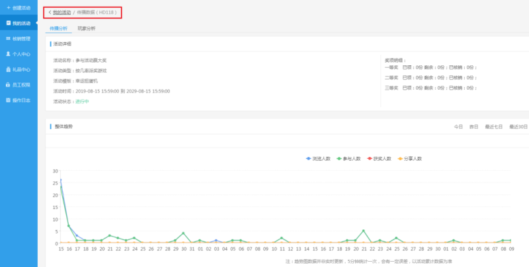Filter the trend by 昨日
The image size is (529, 267).
473,126
